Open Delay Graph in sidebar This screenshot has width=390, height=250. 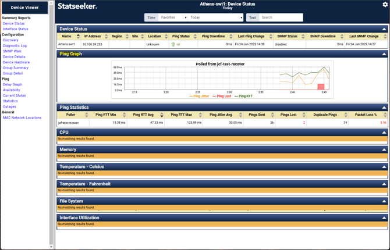[12, 84]
